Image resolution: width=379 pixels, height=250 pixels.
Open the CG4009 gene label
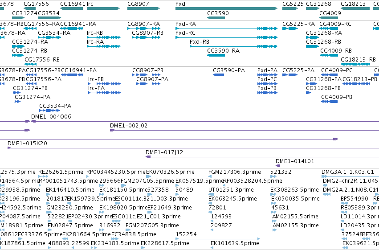click(330, 13)
